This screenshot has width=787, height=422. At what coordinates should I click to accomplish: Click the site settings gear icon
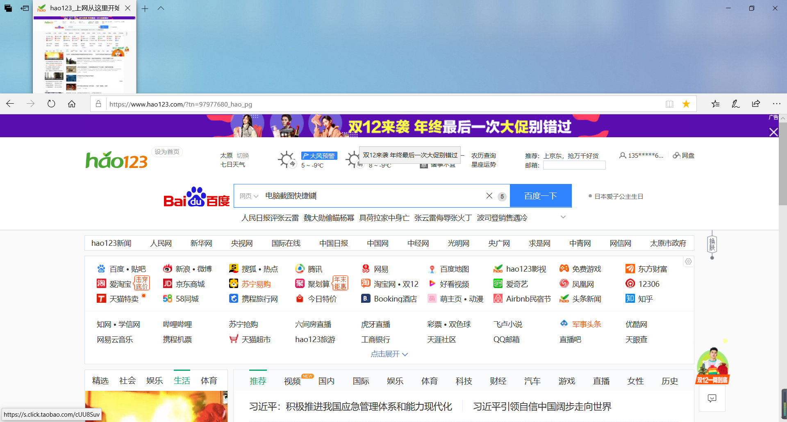688,261
